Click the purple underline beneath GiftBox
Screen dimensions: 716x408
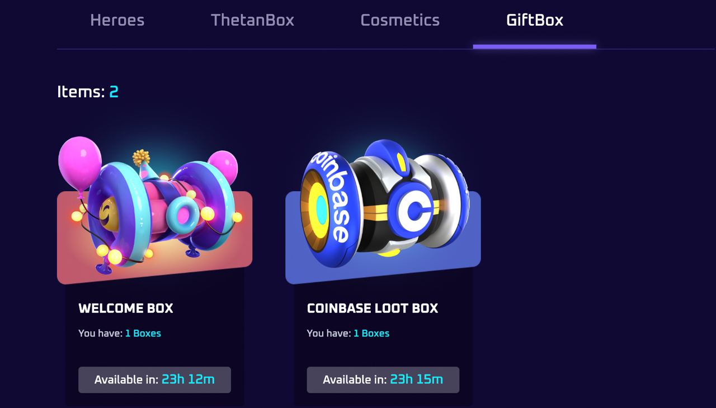(535, 47)
